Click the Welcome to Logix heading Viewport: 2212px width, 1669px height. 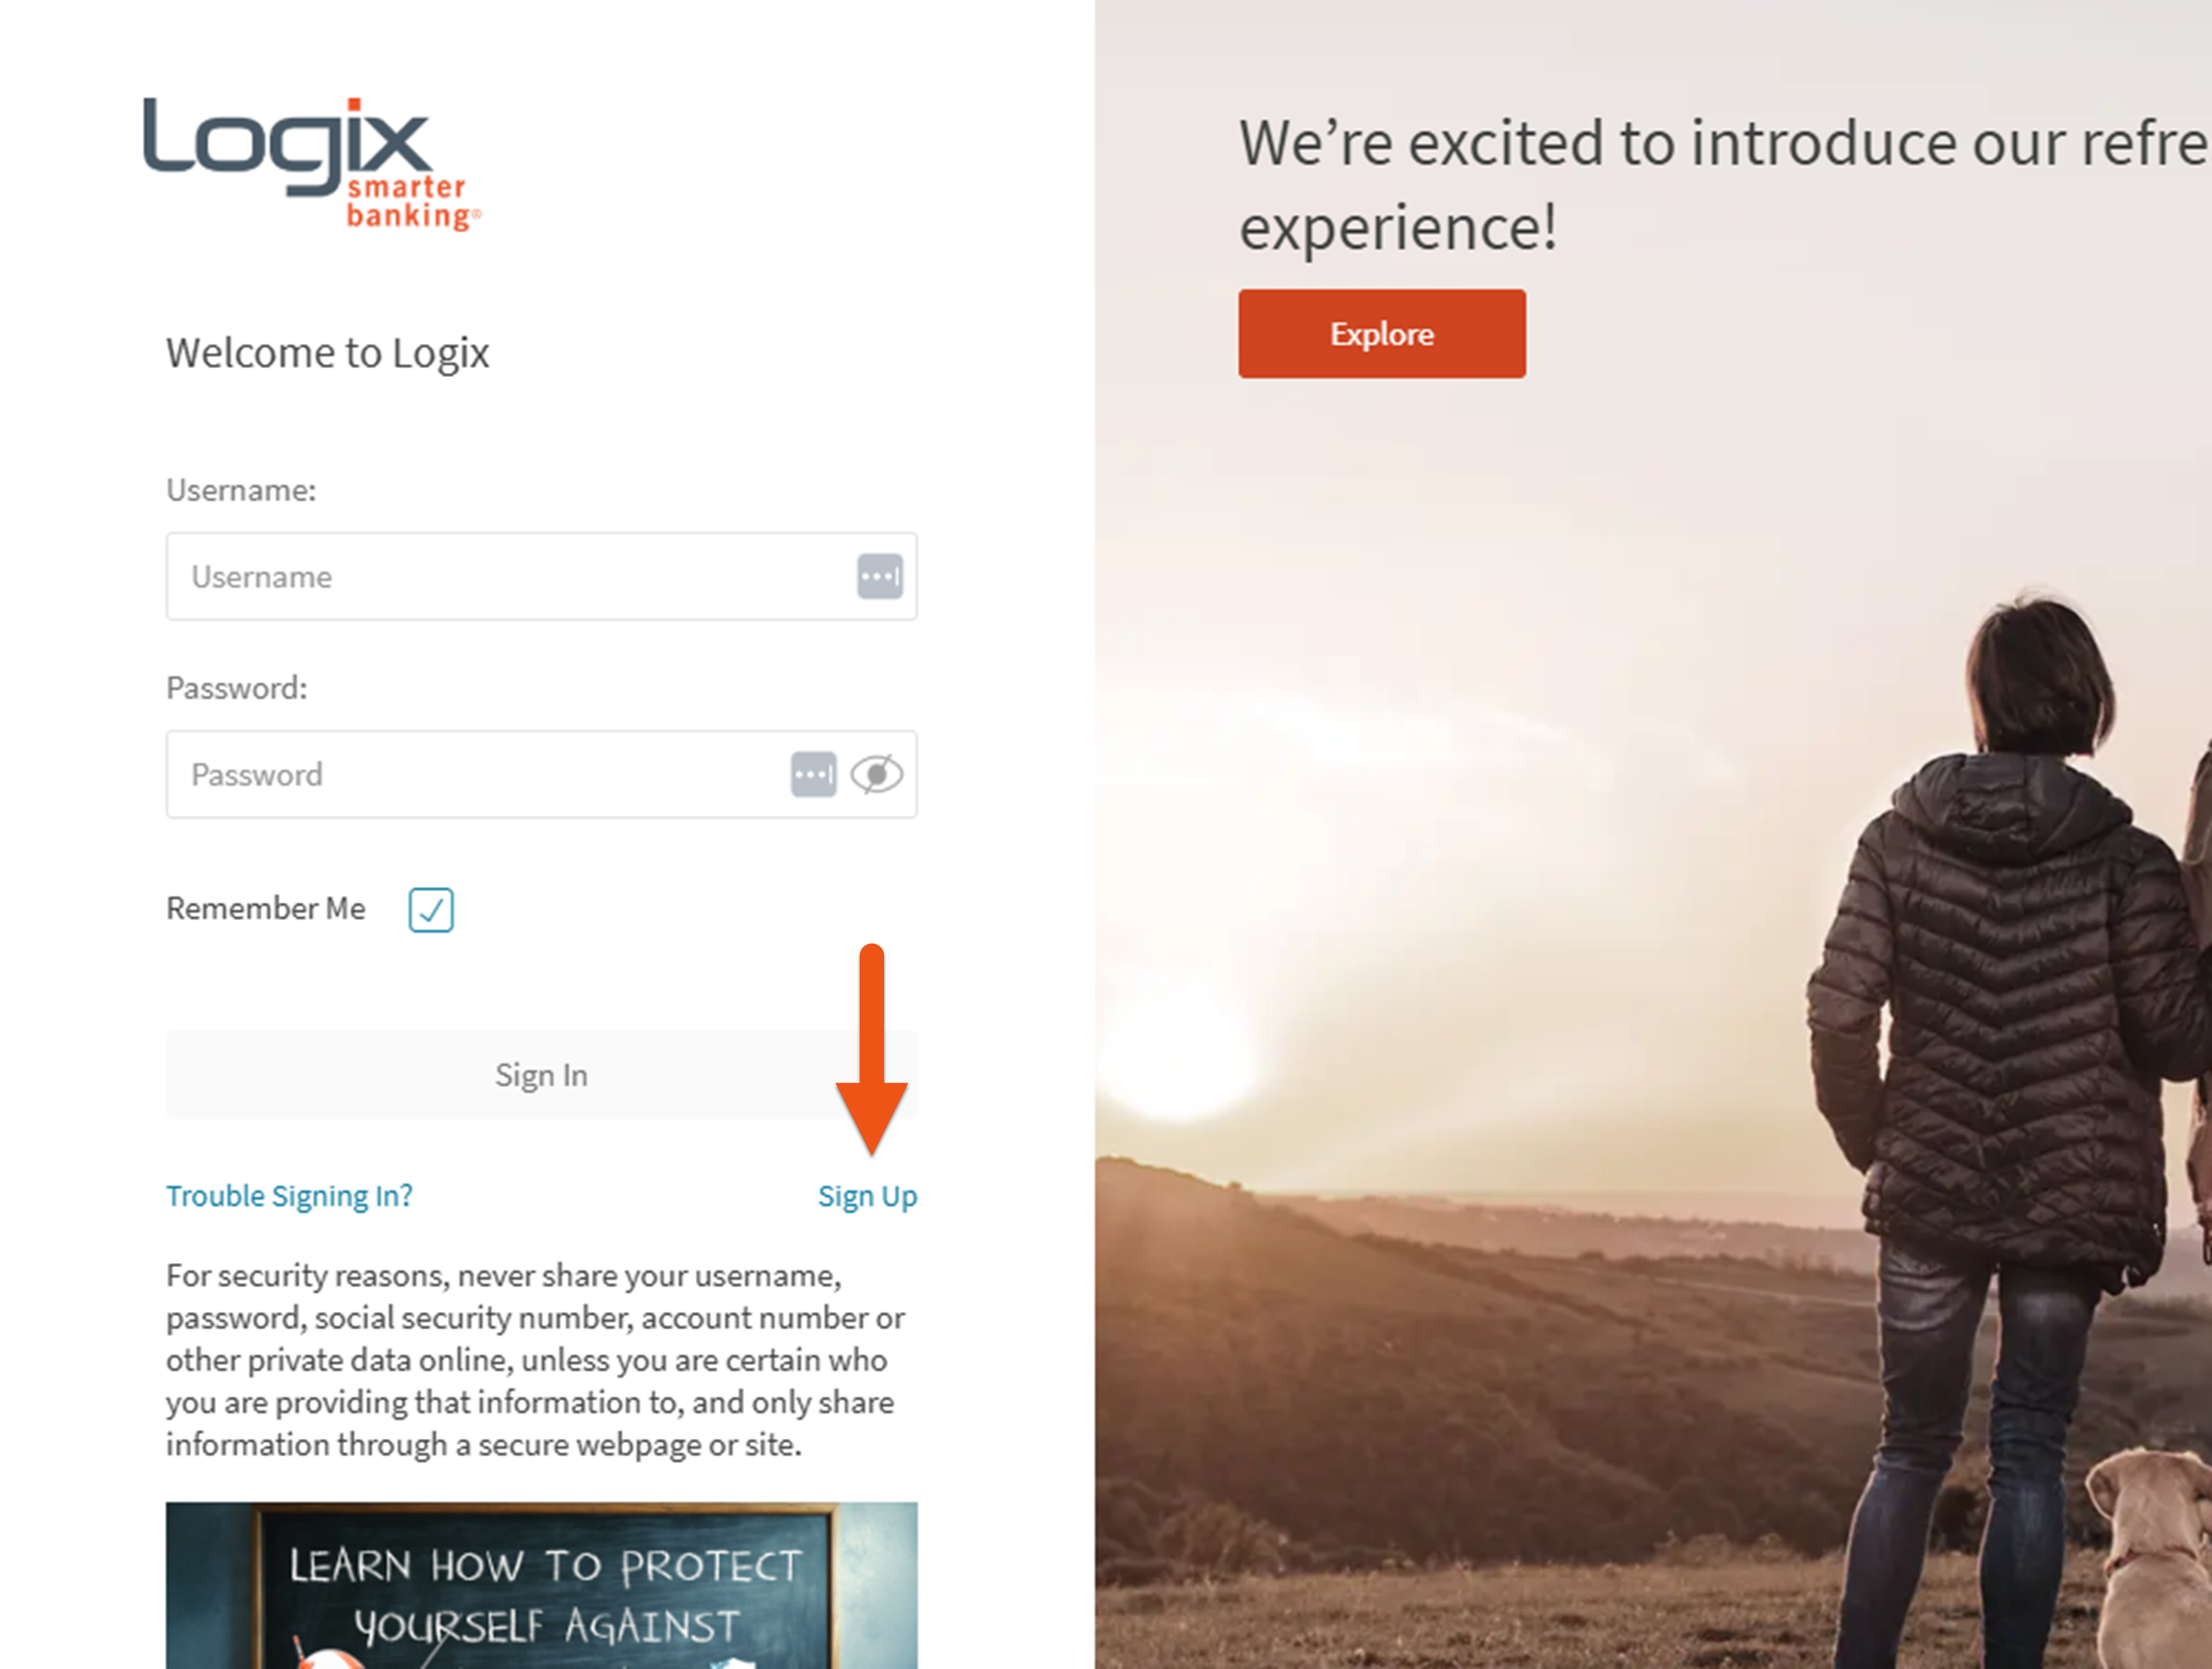(327, 354)
